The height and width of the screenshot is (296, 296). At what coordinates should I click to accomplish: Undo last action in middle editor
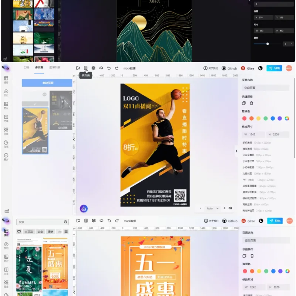[x=109, y=68]
